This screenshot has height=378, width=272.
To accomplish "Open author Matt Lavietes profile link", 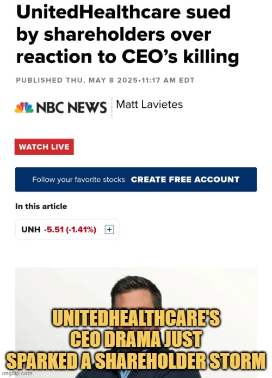I will tap(149, 105).
